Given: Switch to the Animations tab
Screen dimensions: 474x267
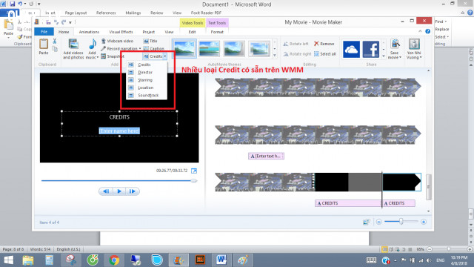Looking at the screenshot, I should [89, 32].
